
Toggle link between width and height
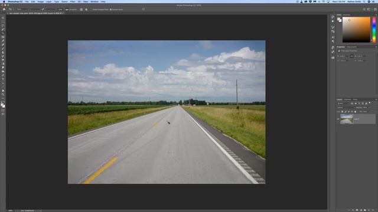[x=352, y=57]
